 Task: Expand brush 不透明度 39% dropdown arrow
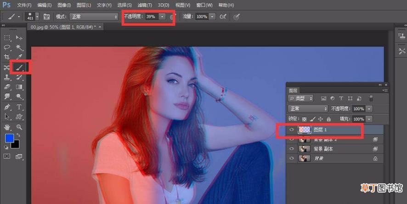click(162, 17)
